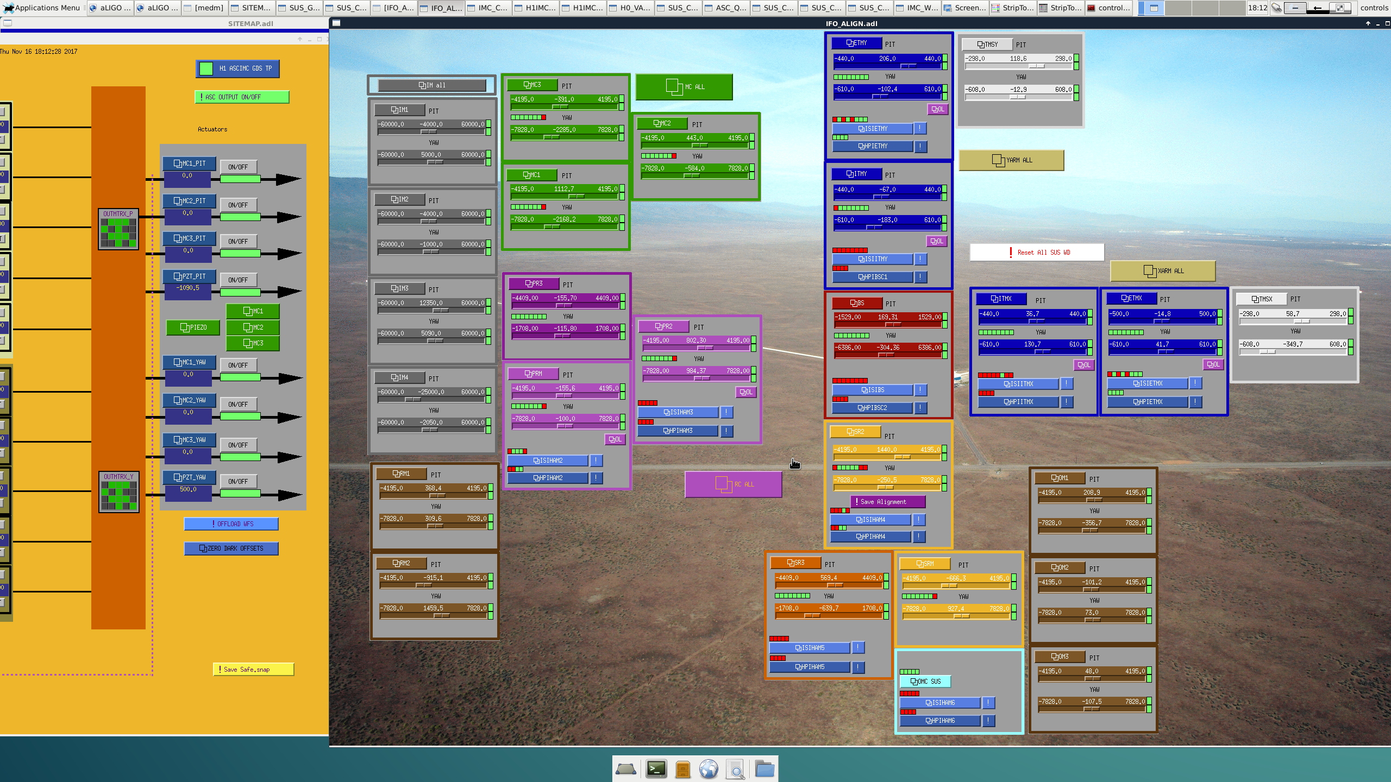Open the folder icon in the bottom dock
The width and height of the screenshot is (1391, 782).
[765, 769]
